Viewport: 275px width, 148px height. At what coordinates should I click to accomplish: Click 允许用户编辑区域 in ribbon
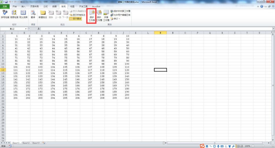pos(120,15)
